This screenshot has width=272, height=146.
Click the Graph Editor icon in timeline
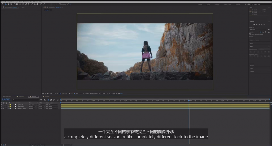58,100
